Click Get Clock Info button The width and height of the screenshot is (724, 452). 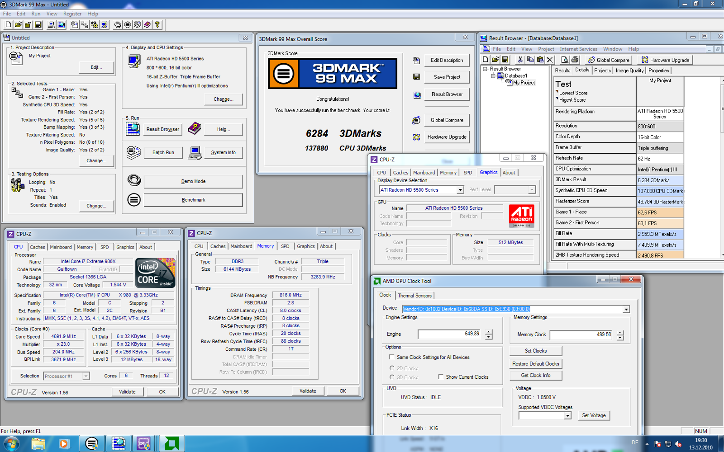pos(536,376)
